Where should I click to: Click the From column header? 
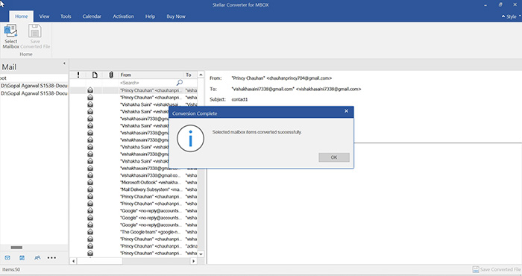pyautogui.click(x=151, y=75)
